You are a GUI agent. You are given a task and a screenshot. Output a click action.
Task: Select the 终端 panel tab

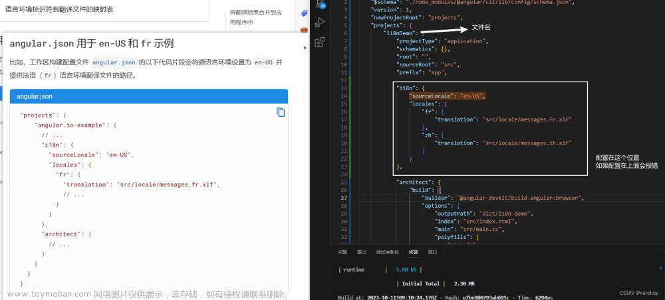(x=414, y=252)
